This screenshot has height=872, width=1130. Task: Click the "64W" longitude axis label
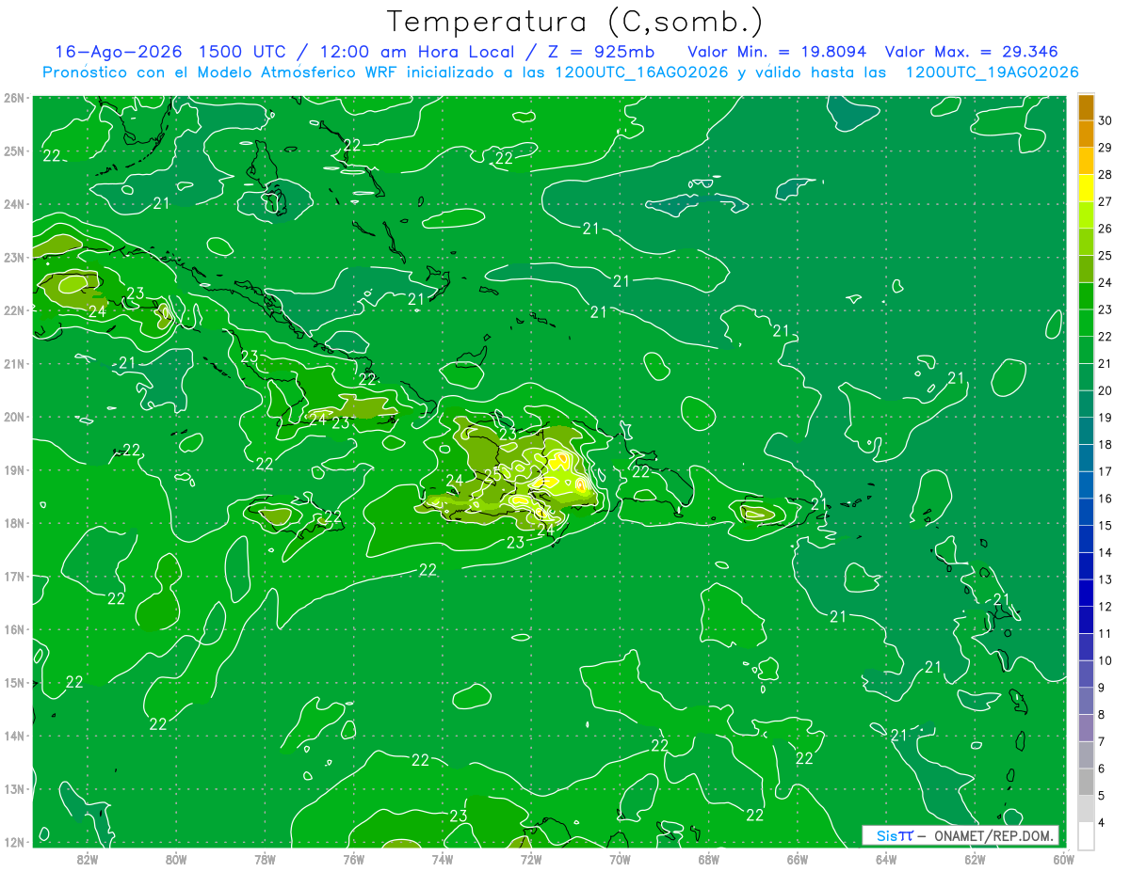coord(885,858)
